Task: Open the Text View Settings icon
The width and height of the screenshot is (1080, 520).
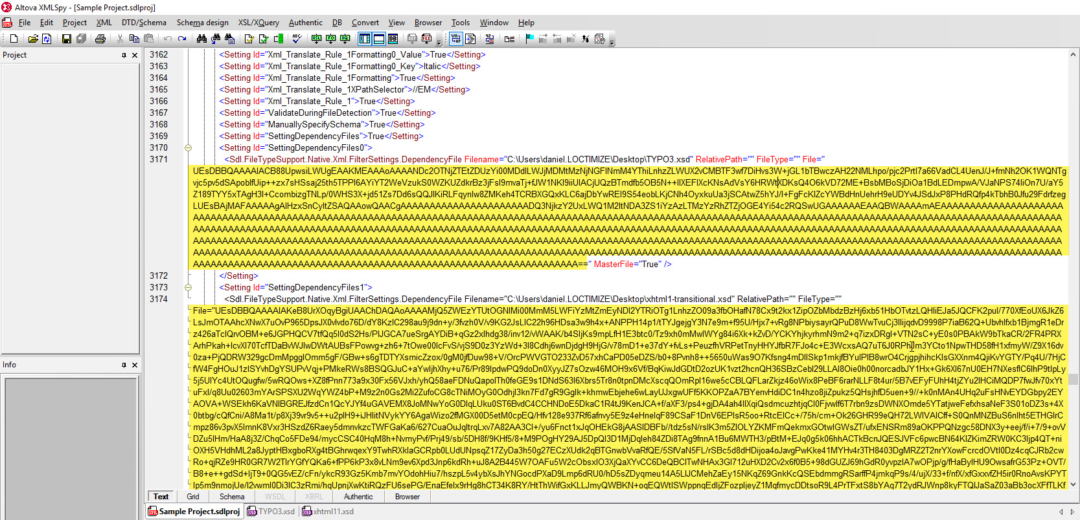Action: (x=600, y=39)
